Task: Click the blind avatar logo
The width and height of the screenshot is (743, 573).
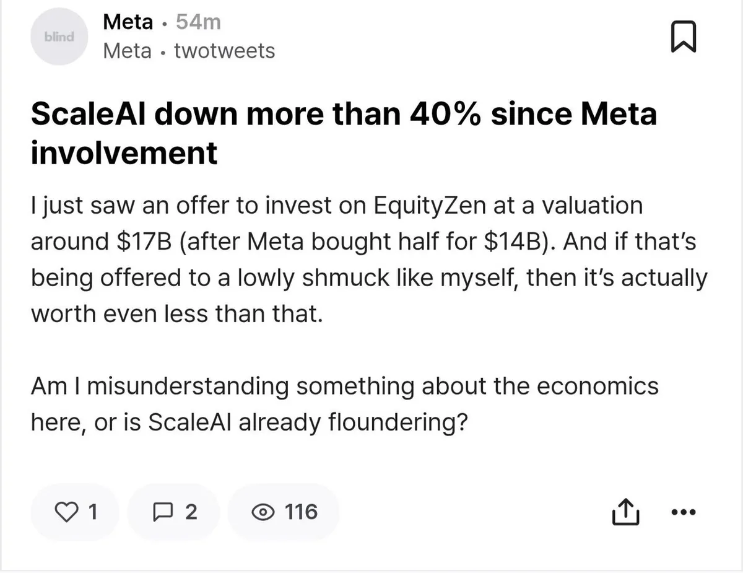Action: point(59,37)
